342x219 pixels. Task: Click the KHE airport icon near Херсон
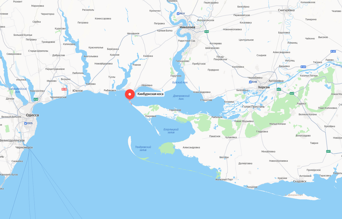[251, 82]
